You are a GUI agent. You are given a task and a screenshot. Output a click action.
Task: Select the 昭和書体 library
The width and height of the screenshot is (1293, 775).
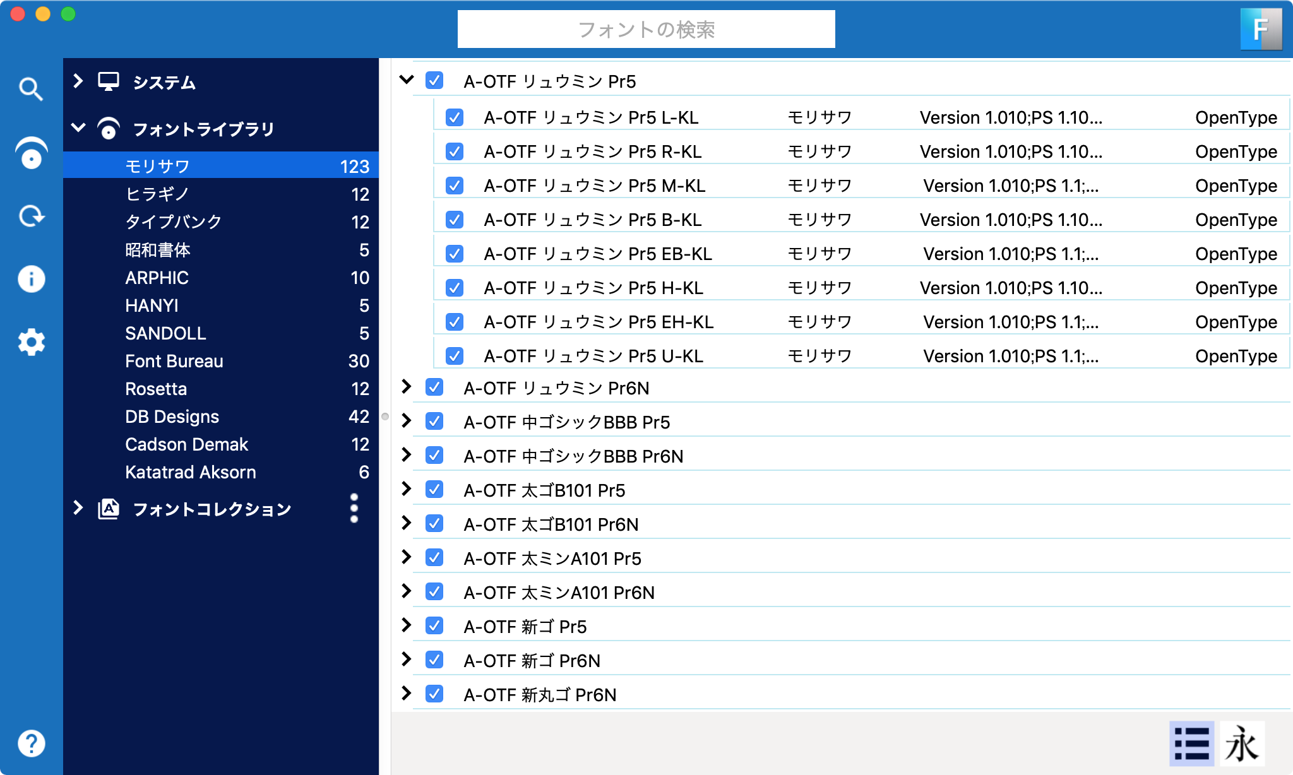click(x=221, y=250)
